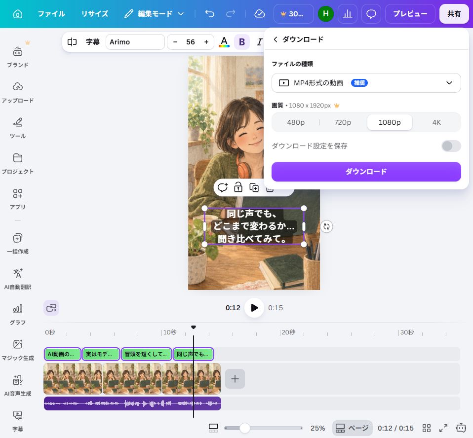The width and height of the screenshot is (473, 438).
Task: Click the rotate/sync icon beside caption
Action: click(327, 226)
